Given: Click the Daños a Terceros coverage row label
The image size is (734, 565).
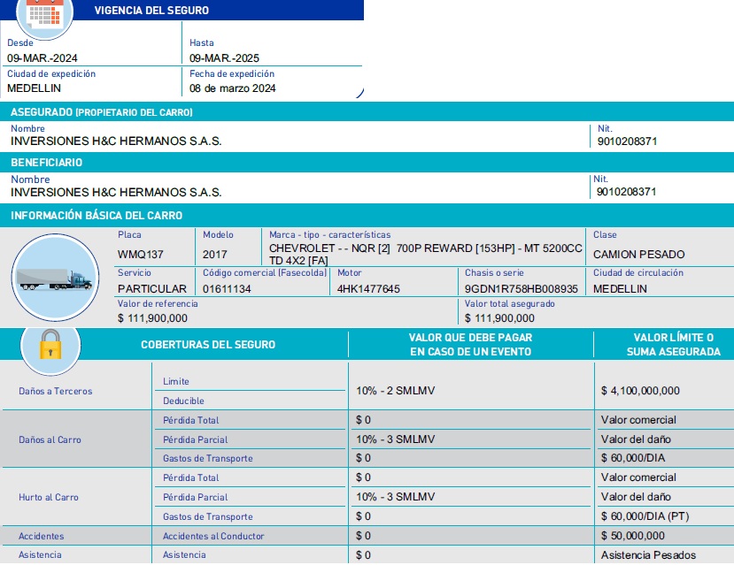Looking at the screenshot, I should [55, 391].
